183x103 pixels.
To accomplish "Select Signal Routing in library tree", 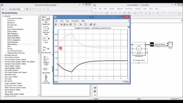I will [x=12, y=44].
